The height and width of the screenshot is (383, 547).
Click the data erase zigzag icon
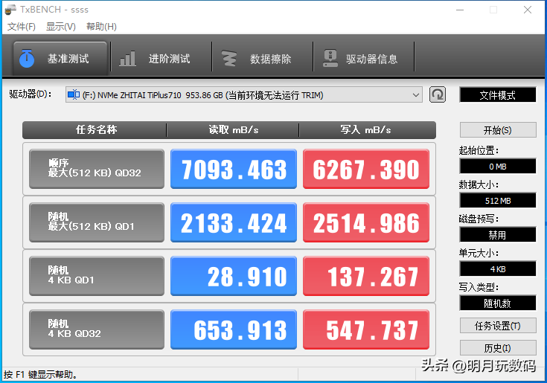tap(229, 58)
